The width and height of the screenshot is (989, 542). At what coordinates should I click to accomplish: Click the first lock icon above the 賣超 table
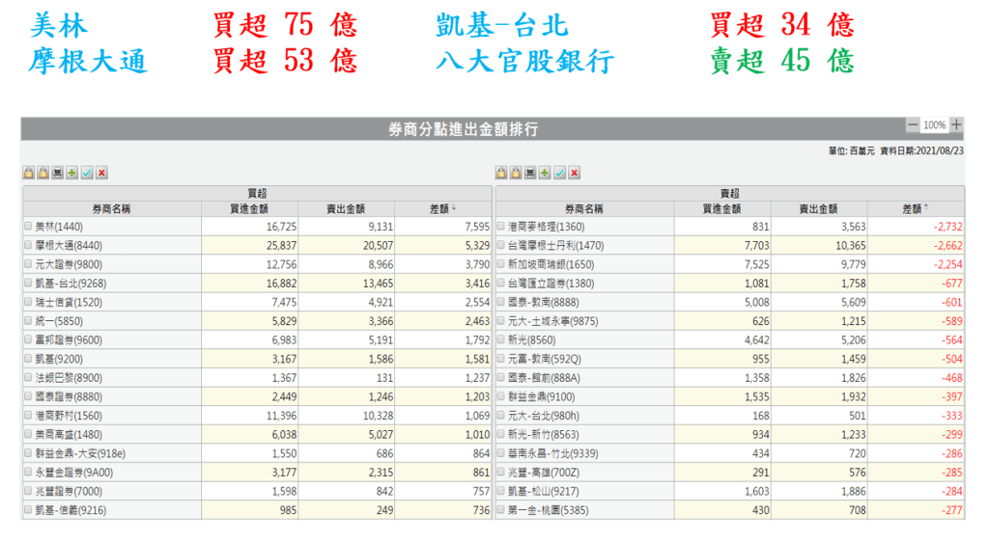(x=501, y=173)
